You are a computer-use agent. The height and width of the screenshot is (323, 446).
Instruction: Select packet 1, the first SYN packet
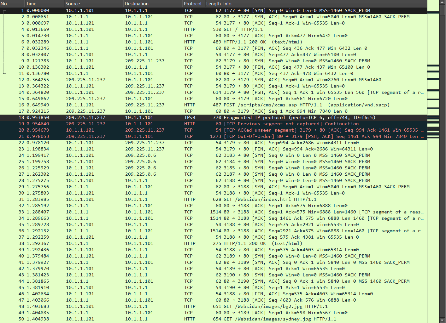(x=189, y=10)
